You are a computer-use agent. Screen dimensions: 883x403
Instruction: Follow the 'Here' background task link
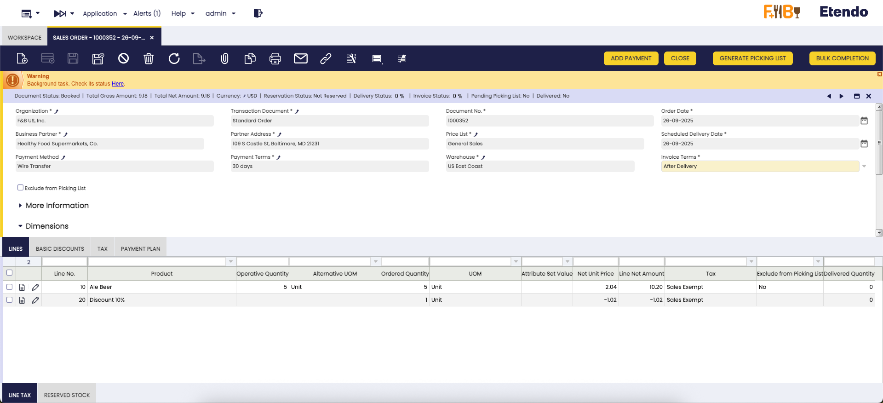[x=118, y=84]
